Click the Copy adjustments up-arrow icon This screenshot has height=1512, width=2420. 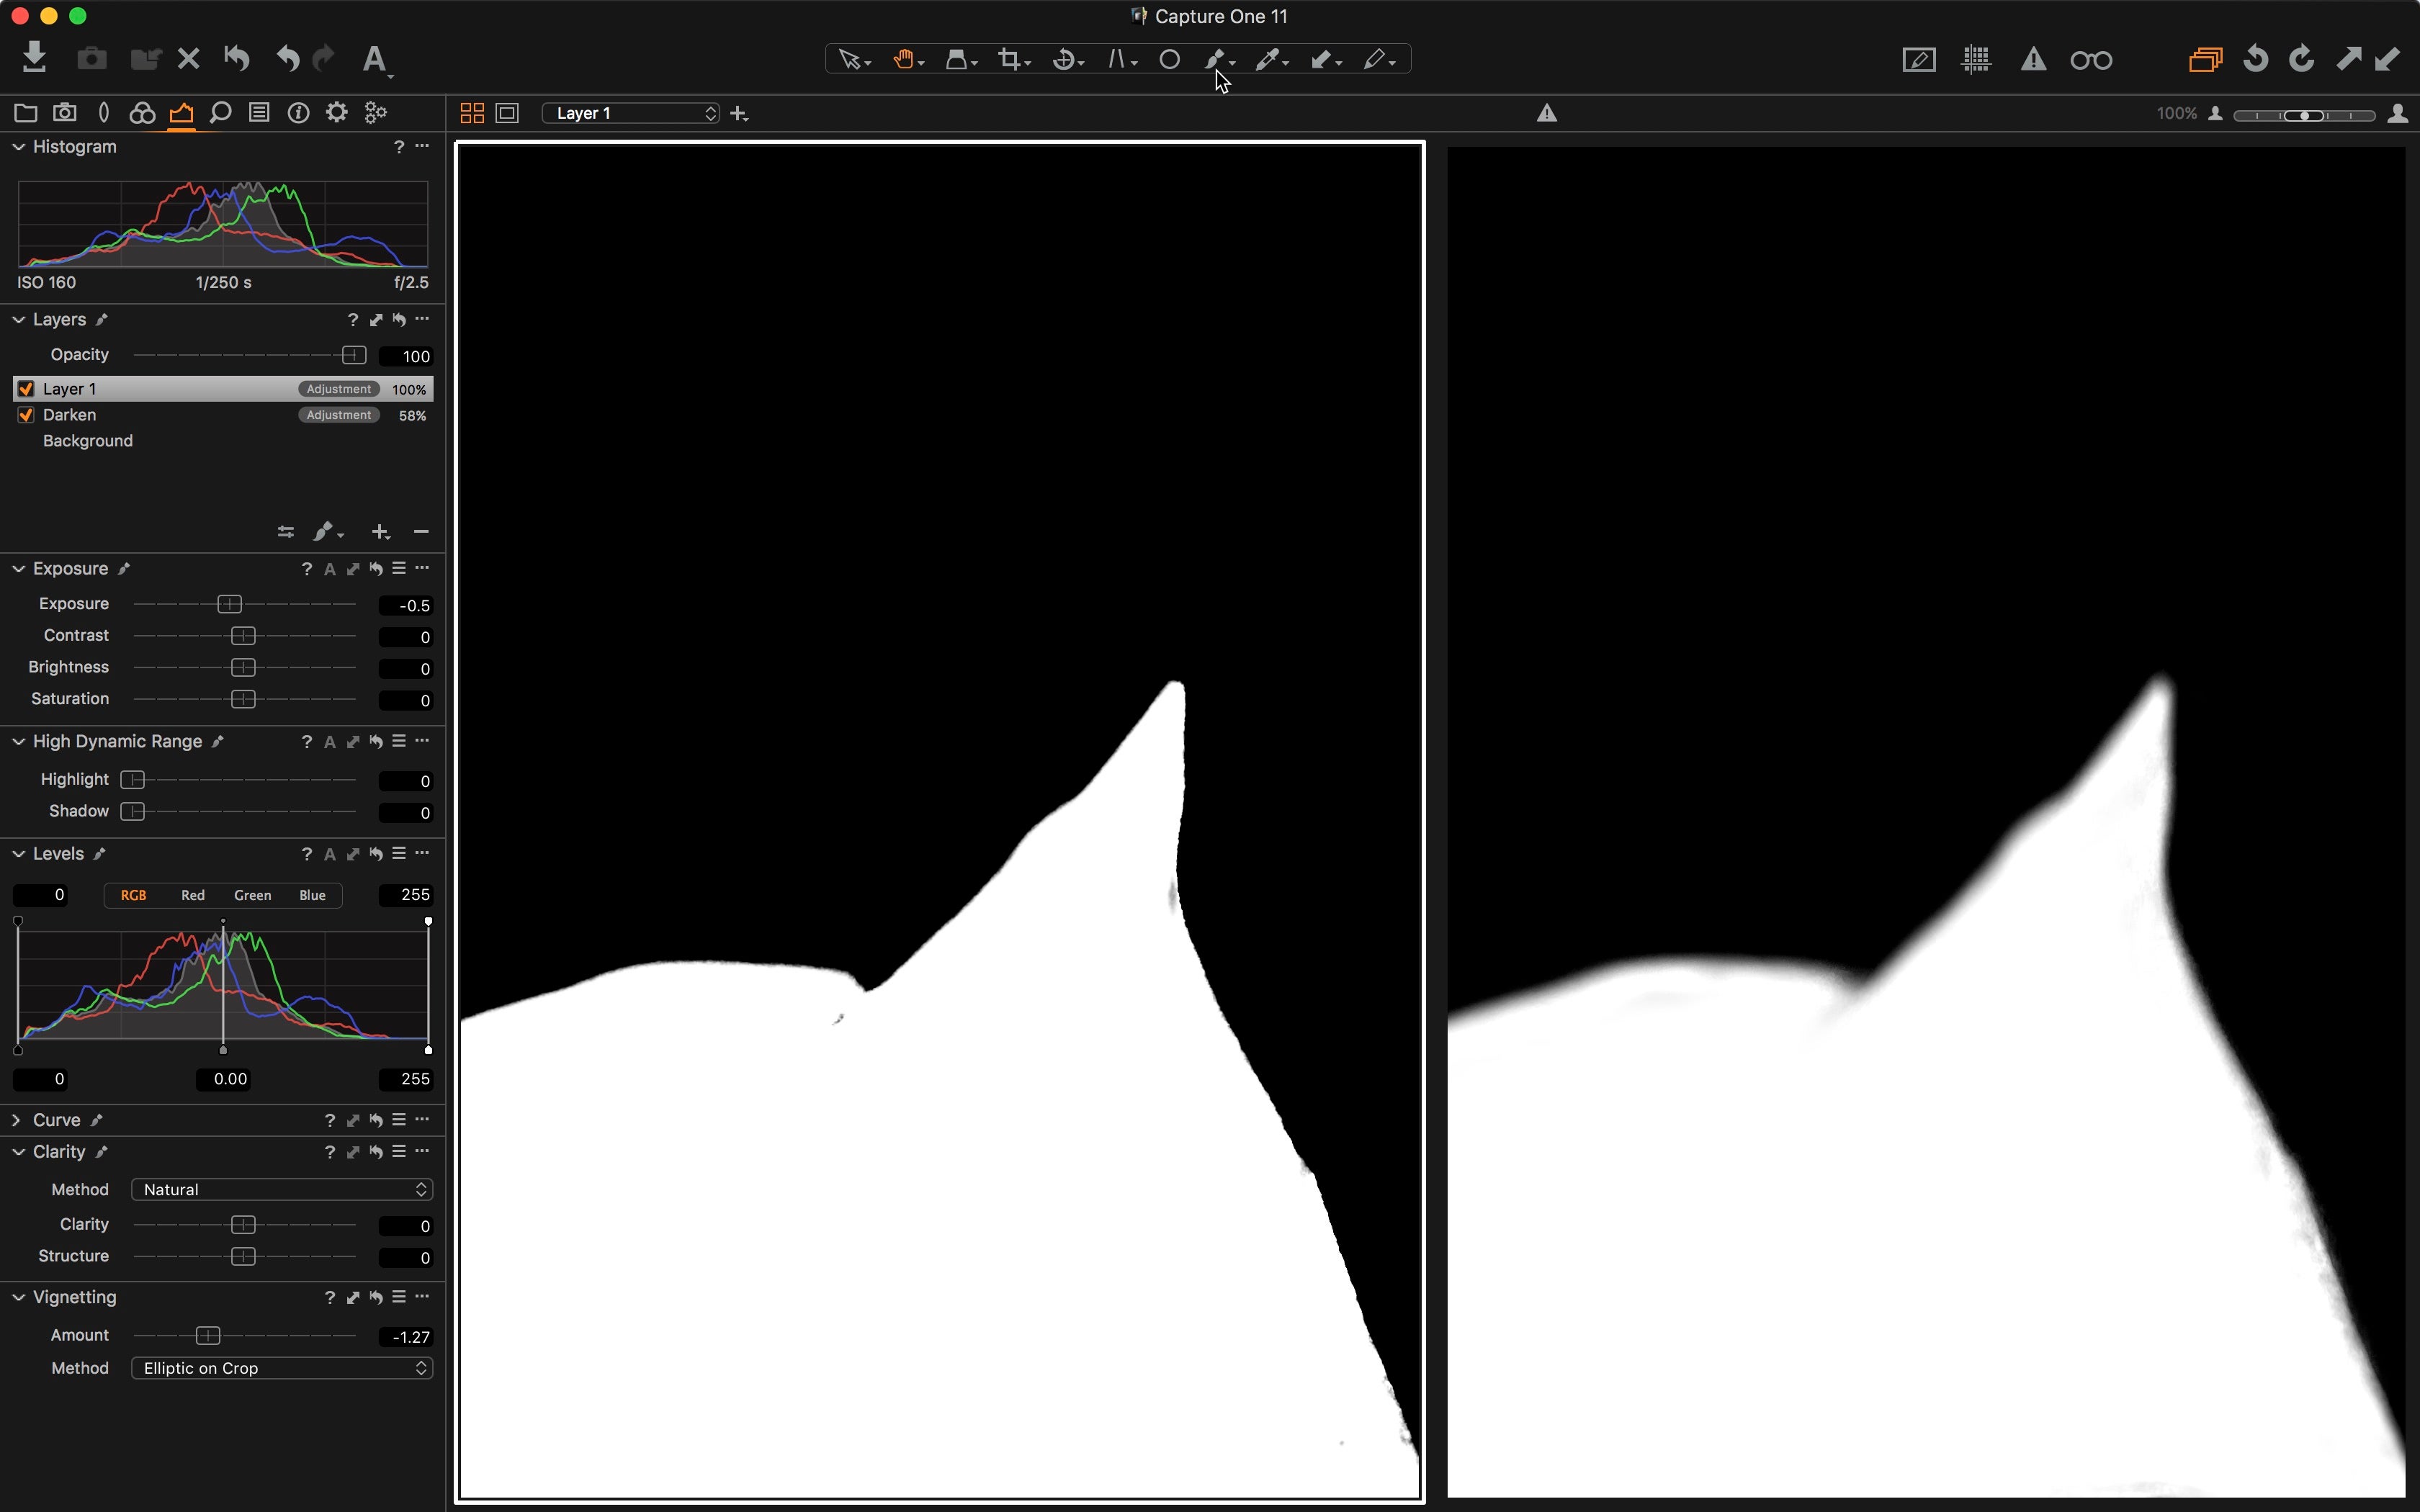[x=2348, y=59]
